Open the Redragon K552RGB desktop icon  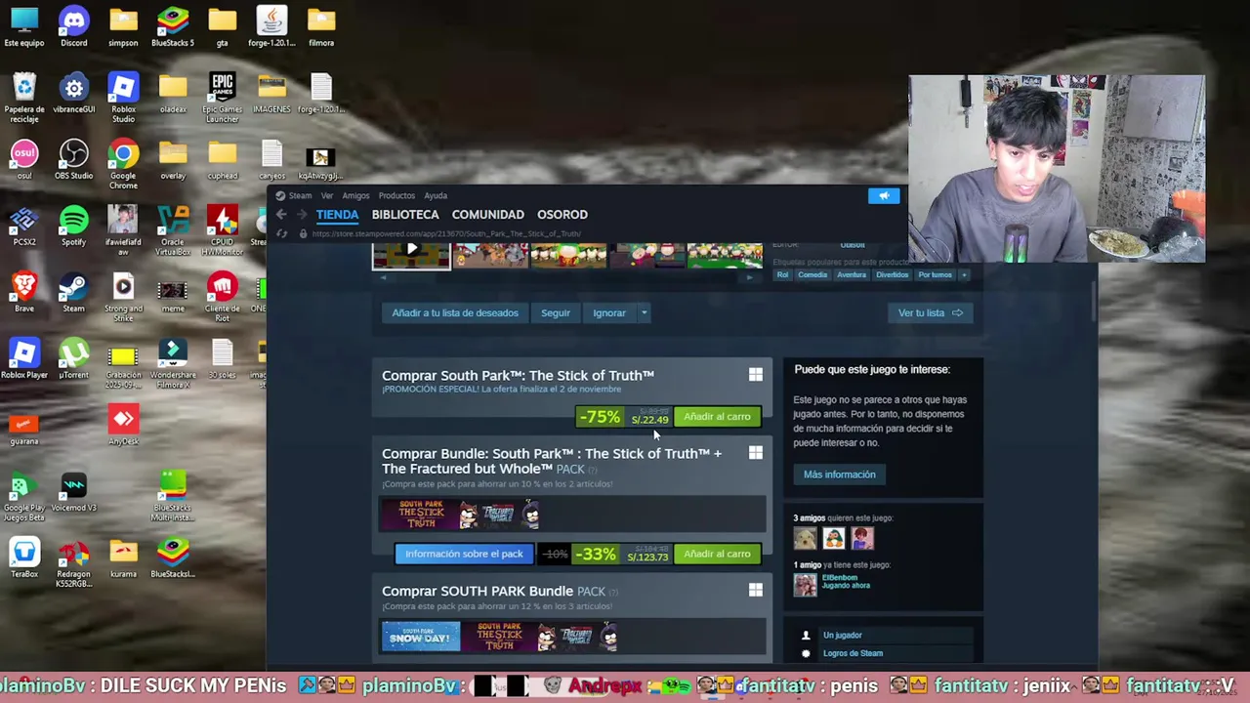tap(73, 562)
